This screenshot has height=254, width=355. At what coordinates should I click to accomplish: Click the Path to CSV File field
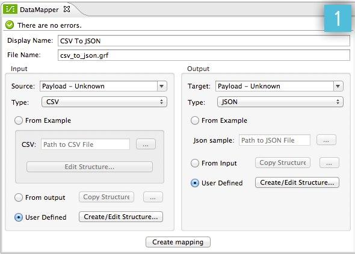click(85, 144)
